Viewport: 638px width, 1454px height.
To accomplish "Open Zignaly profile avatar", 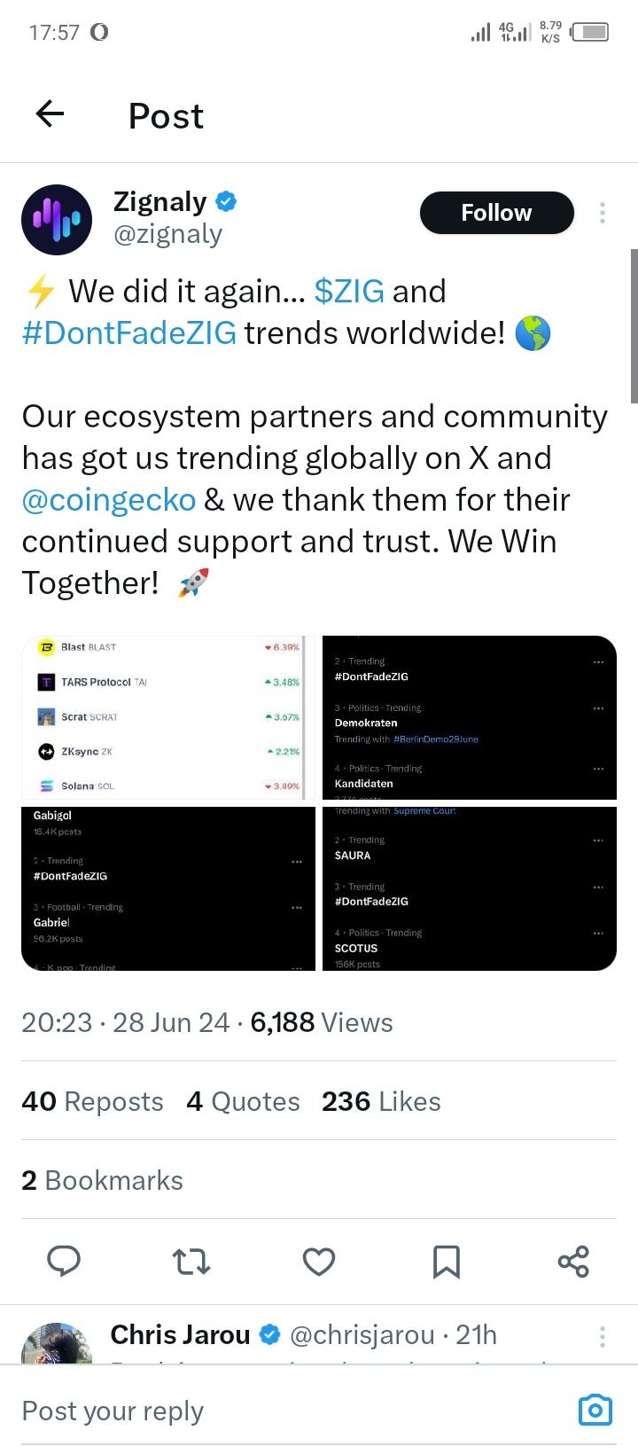I will [x=57, y=219].
